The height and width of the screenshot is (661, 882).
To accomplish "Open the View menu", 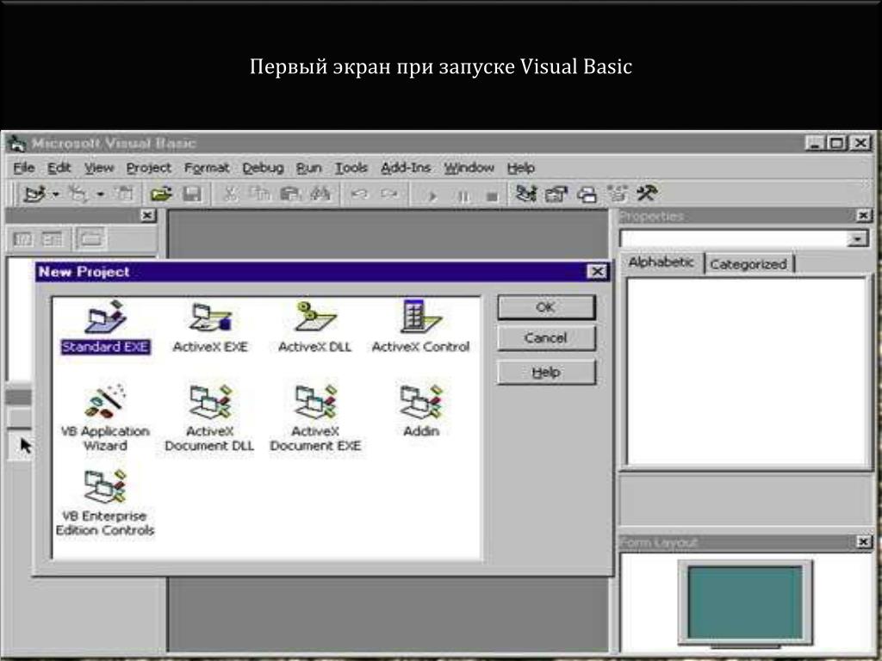I will point(99,168).
